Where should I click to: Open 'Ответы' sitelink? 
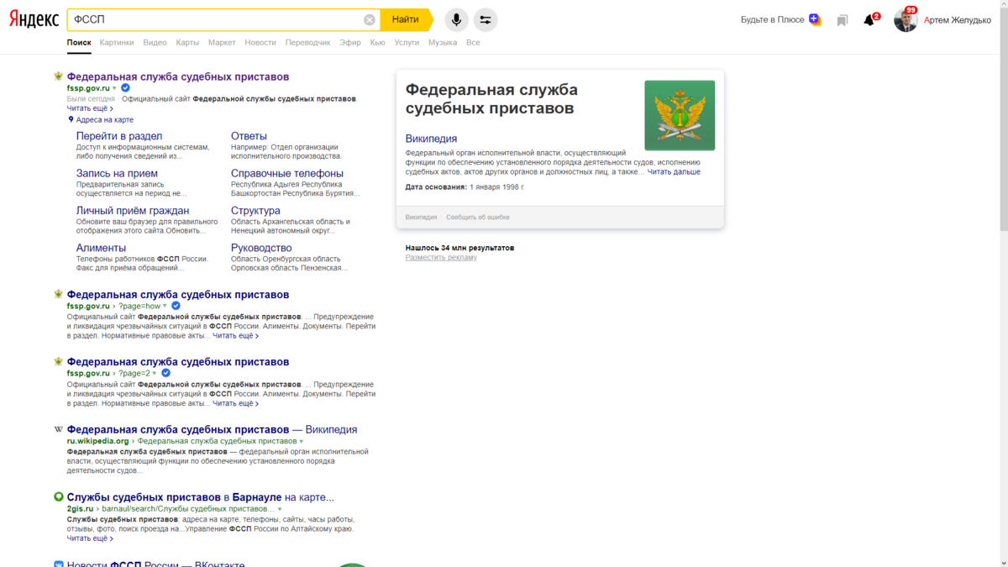[249, 136]
